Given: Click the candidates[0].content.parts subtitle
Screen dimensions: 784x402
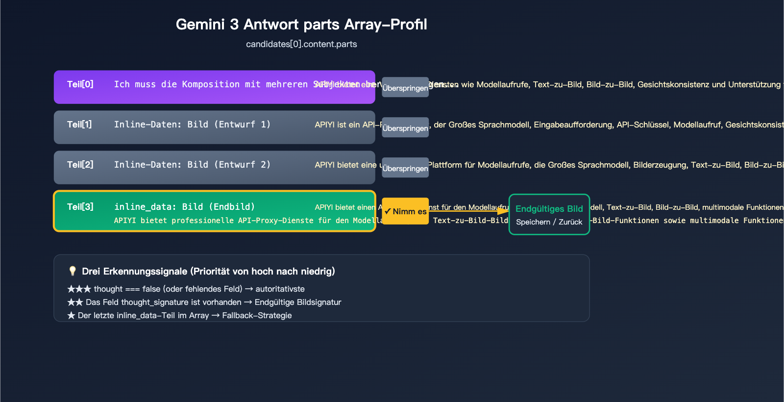Looking at the screenshot, I should click(301, 44).
